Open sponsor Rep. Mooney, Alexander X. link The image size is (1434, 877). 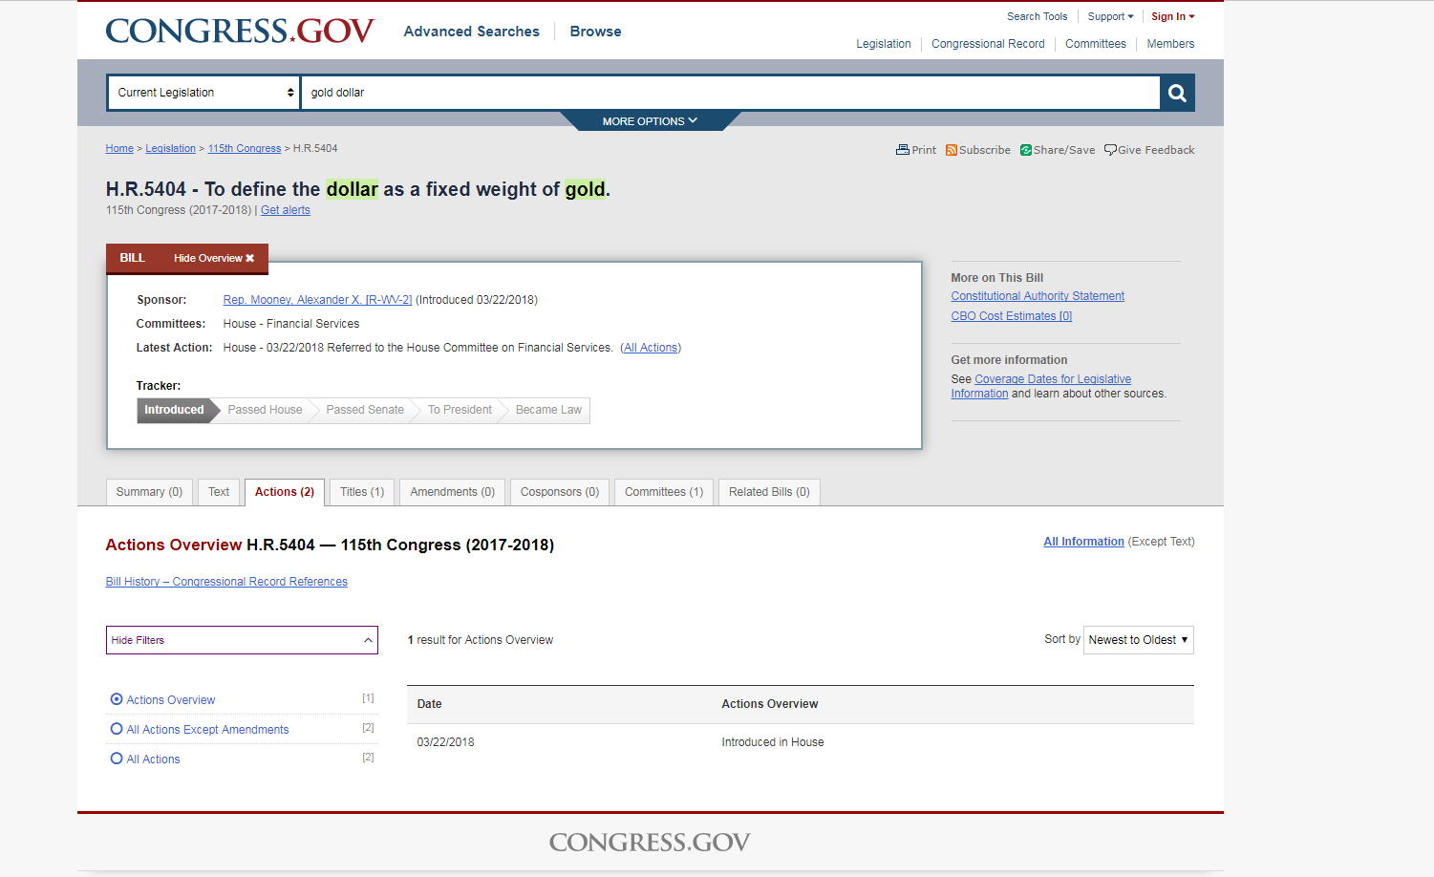pyautogui.click(x=317, y=300)
